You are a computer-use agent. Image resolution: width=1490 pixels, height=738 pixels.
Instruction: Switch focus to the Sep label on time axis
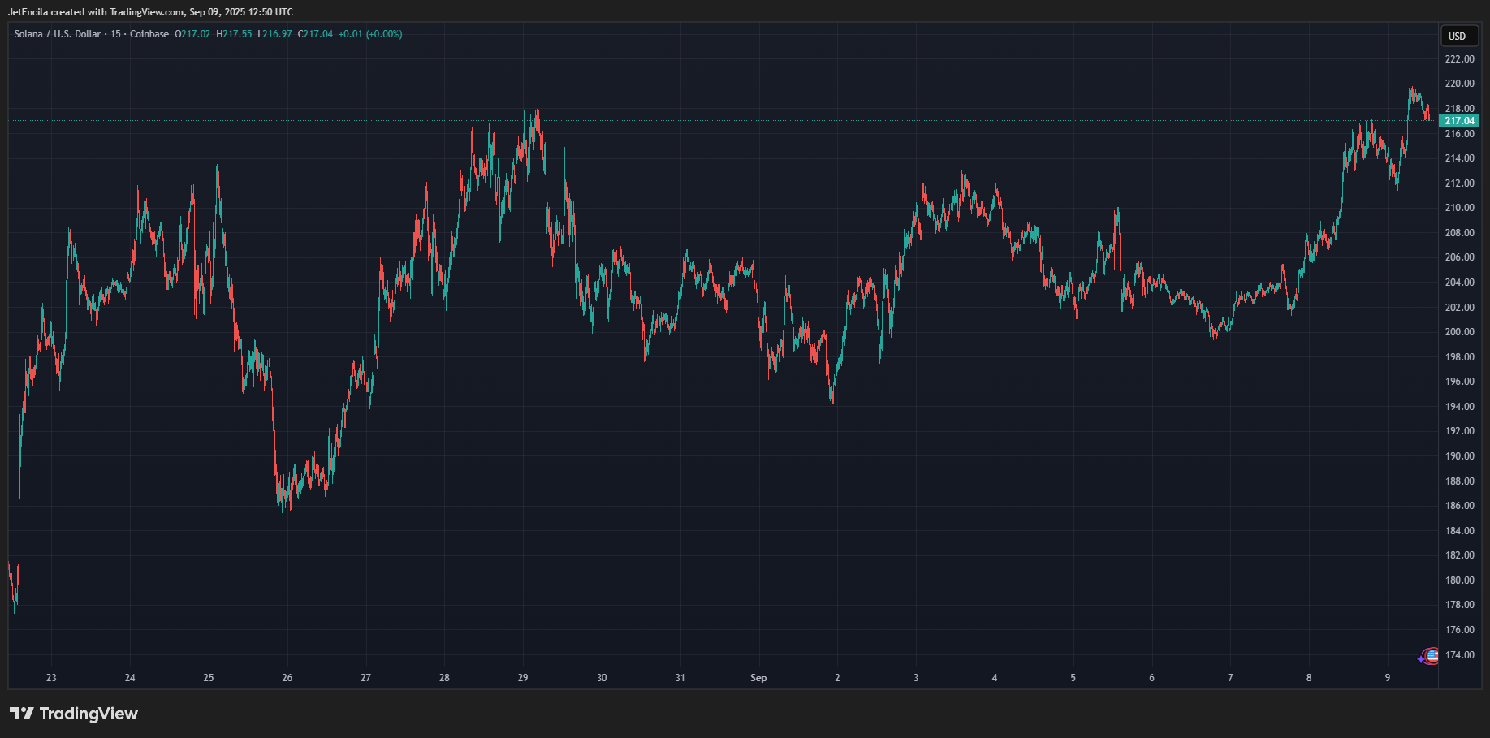758,677
